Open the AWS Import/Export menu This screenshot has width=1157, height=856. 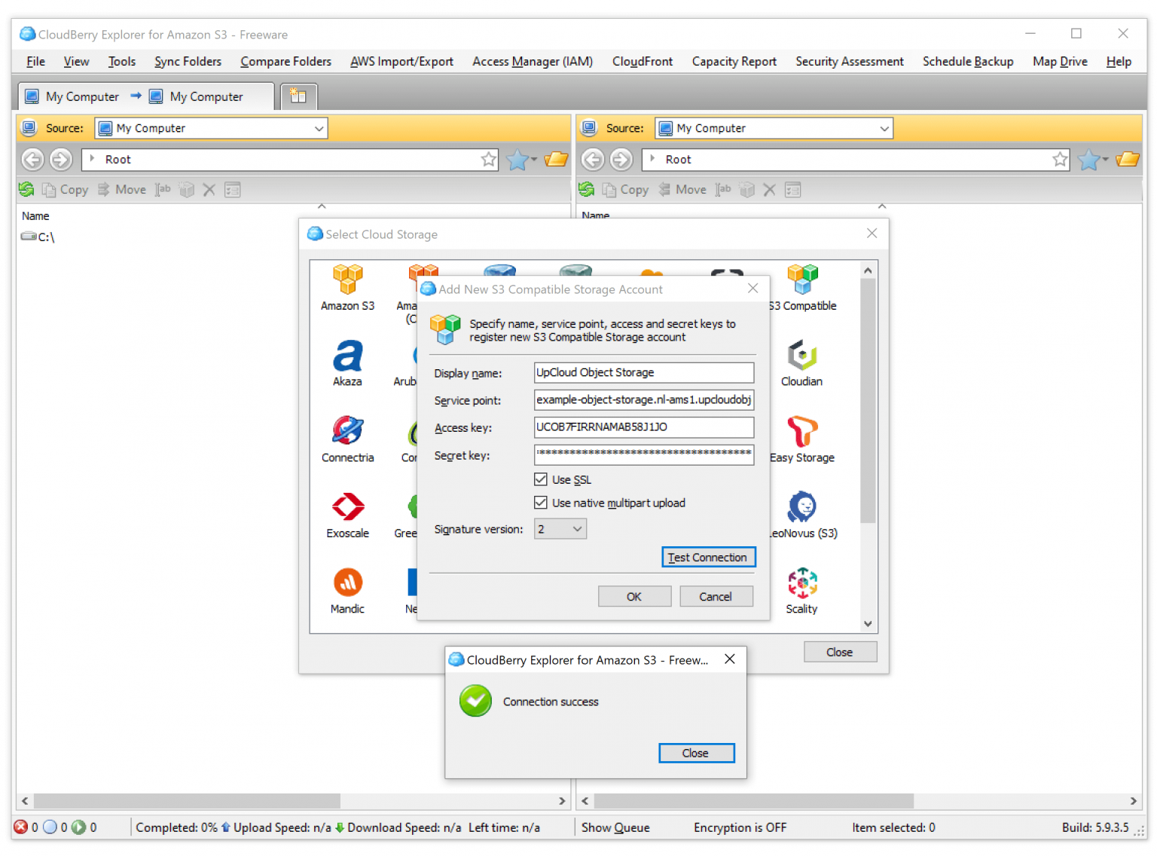[x=401, y=61]
